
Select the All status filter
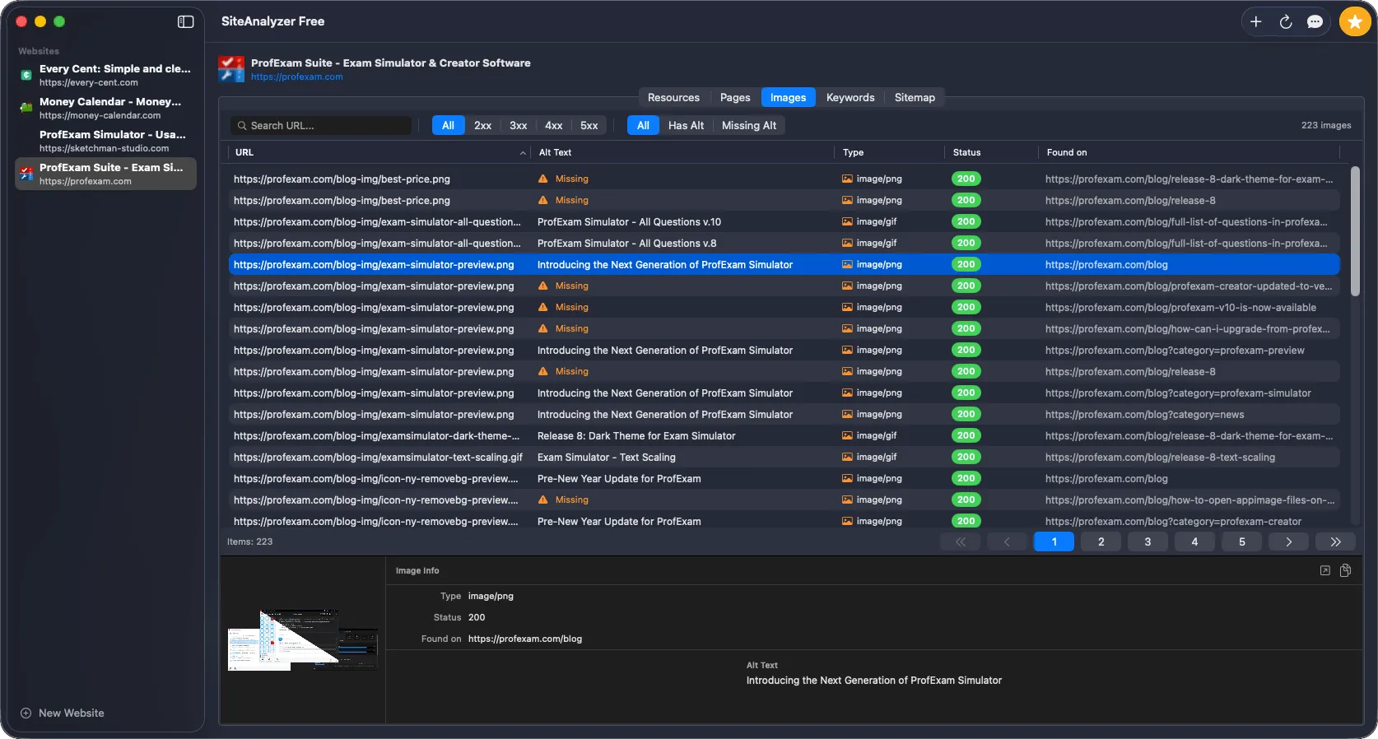448,126
